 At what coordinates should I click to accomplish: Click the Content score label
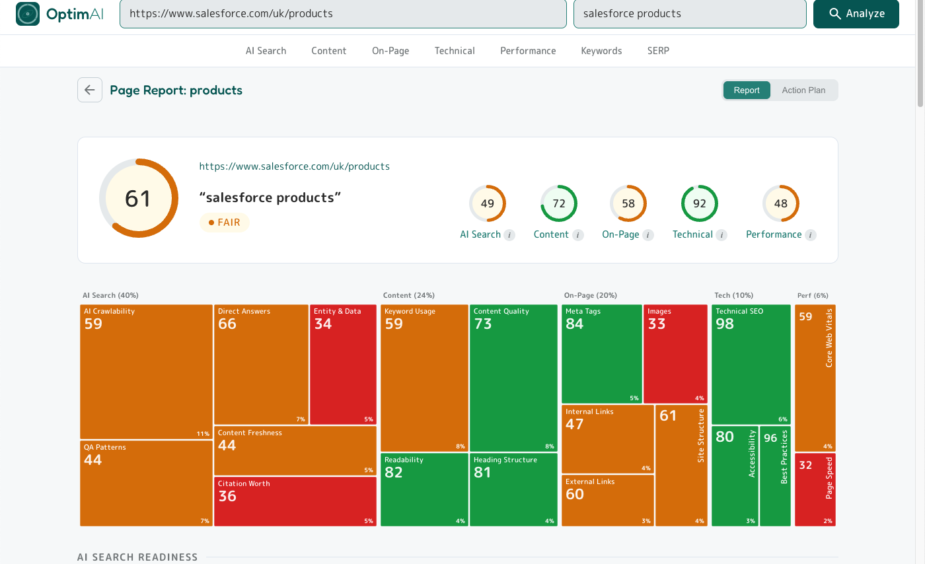coord(551,234)
